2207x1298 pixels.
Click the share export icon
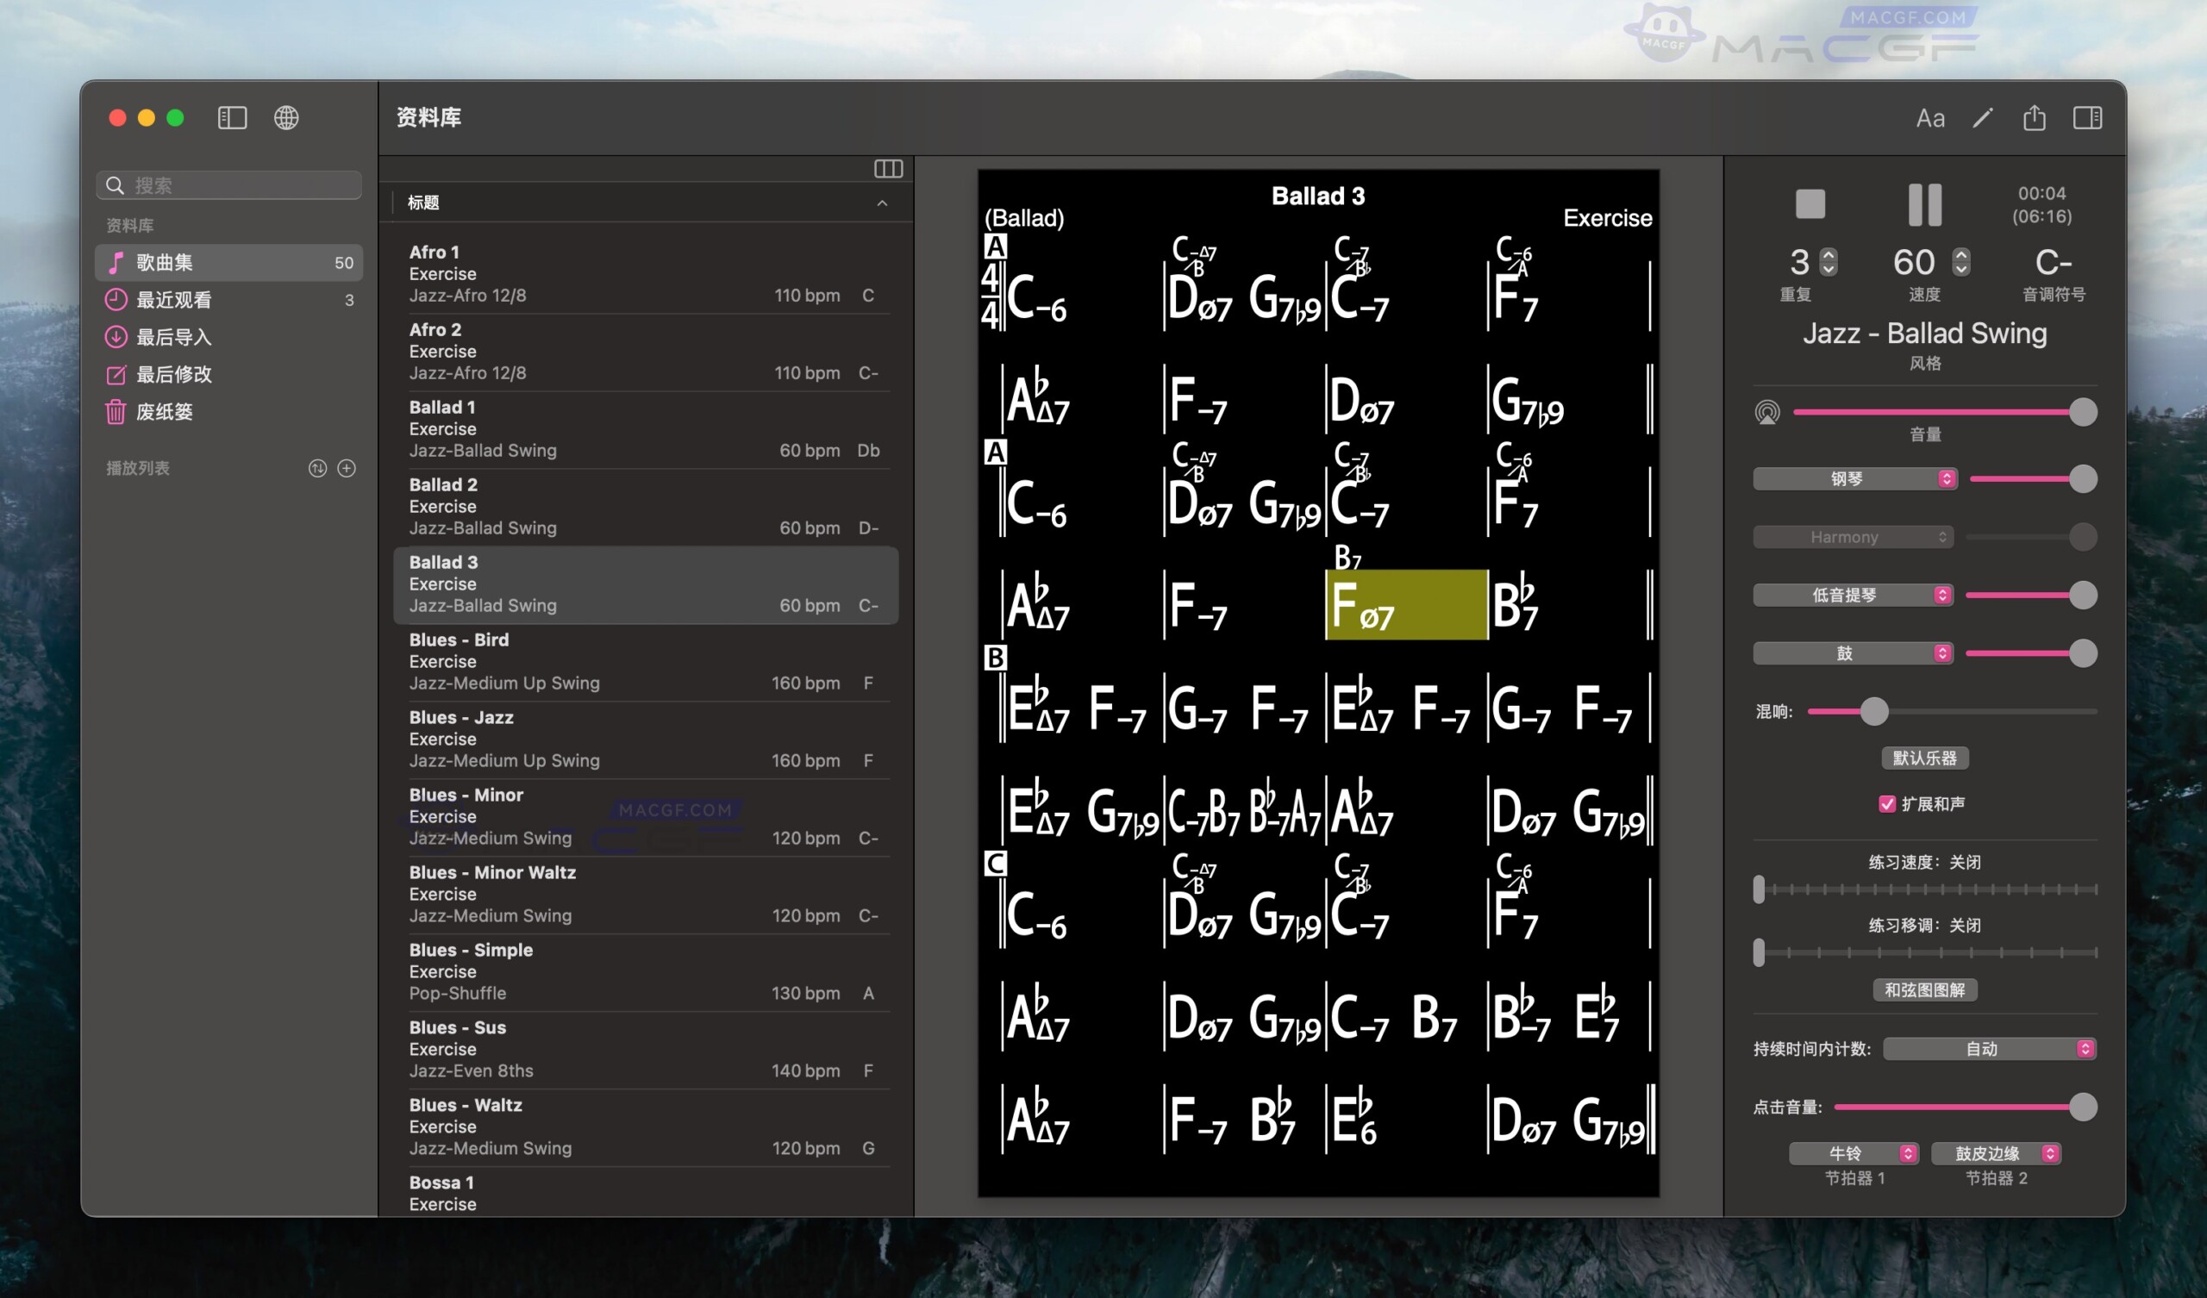(x=2034, y=118)
